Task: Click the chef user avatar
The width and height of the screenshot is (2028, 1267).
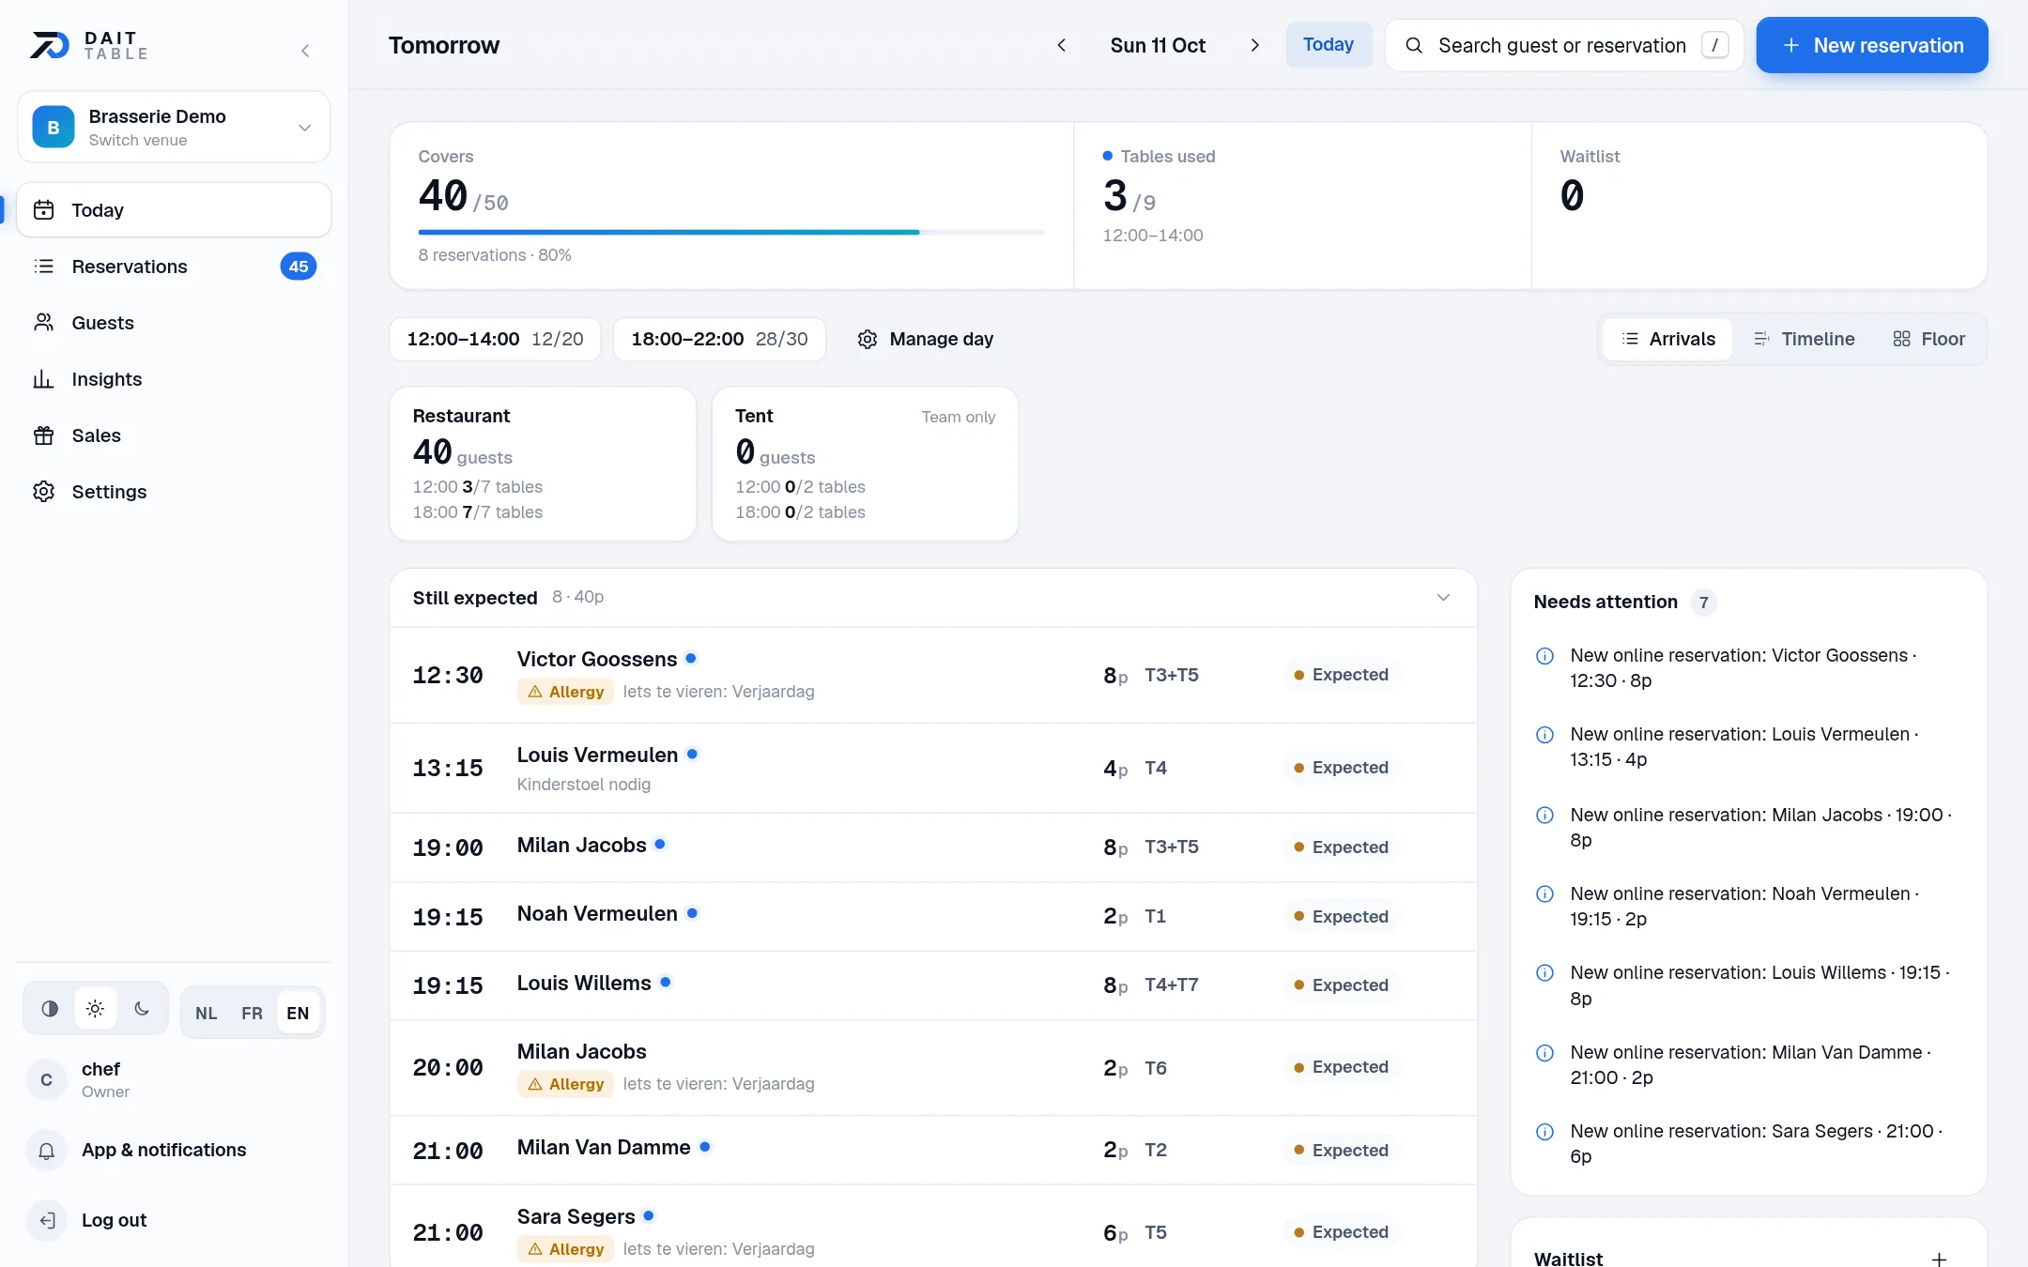Action: pos(46,1080)
